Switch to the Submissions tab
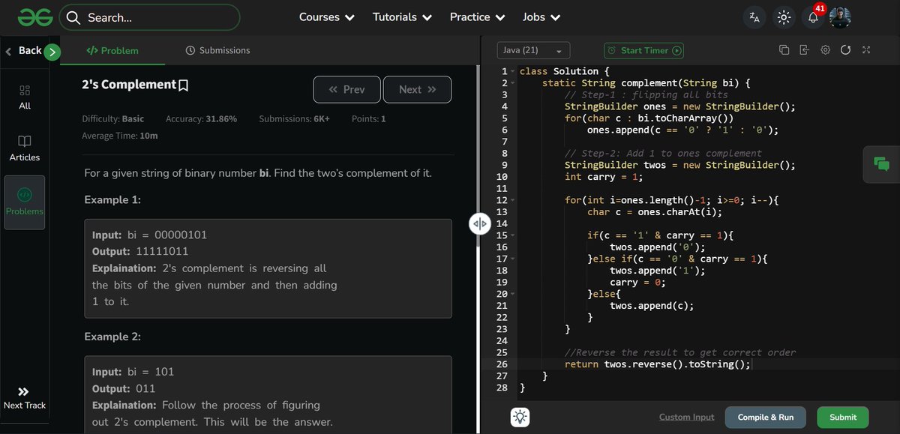Image resolution: width=900 pixels, height=434 pixels. [x=217, y=51]
